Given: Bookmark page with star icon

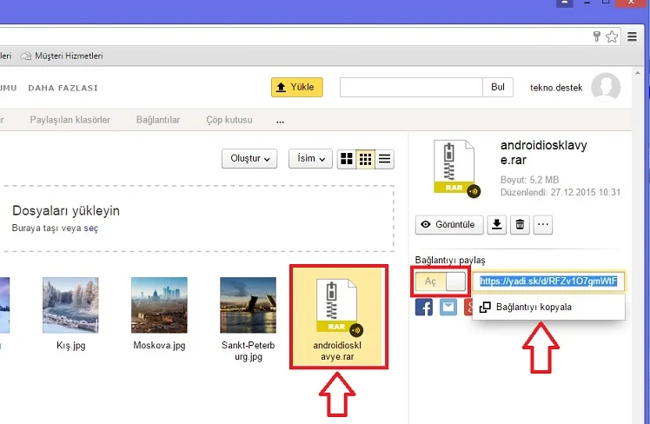Looking at the screenshot, I should point(612,36).
